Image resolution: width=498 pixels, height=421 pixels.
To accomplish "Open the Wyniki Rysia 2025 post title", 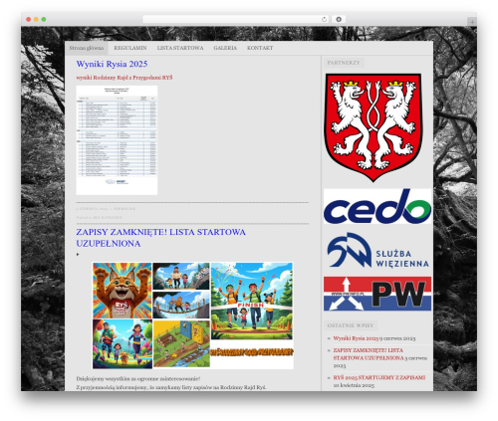I will (x=112, y=64).
